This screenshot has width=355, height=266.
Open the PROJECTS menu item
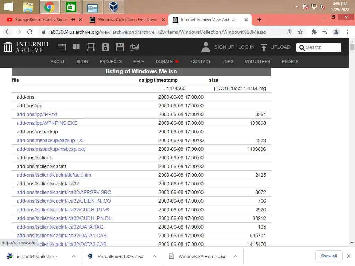tap(111, 62)
